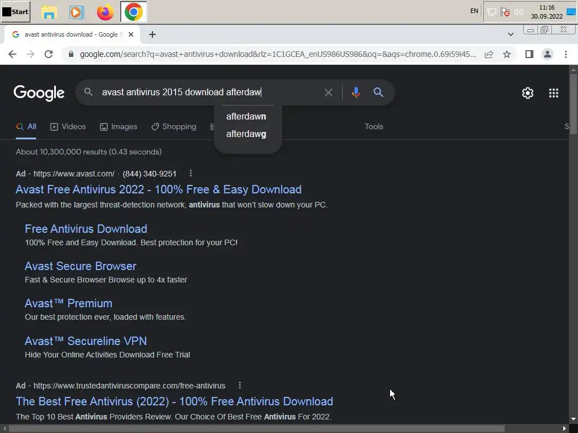Click the trustedantiviruscompare.com ad URL
The image size is (578, 433).
click(129, 386)
